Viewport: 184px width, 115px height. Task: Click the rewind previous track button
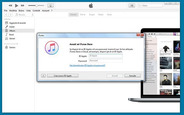tap(10, 5)
